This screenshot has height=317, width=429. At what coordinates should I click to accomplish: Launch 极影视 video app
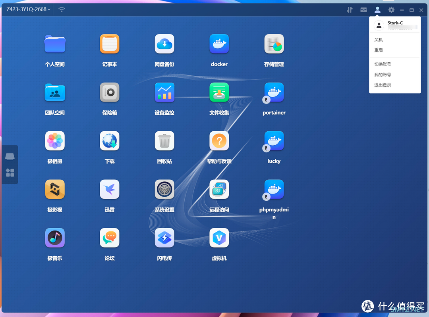tap(55, 189)
